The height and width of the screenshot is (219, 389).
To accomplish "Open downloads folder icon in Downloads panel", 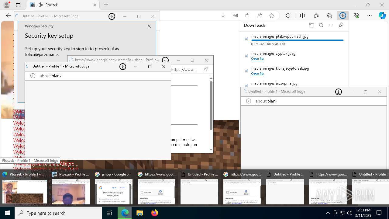I will (311, 25).
